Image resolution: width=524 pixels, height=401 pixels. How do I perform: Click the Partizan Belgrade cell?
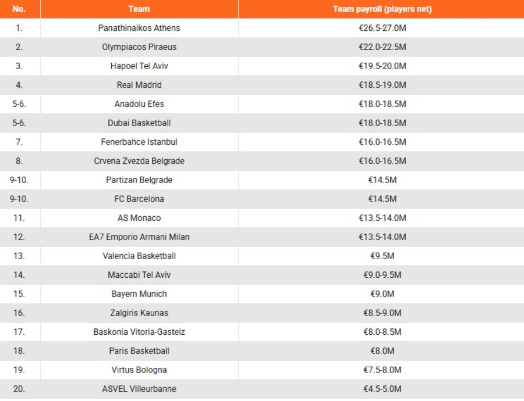point(139,180)
